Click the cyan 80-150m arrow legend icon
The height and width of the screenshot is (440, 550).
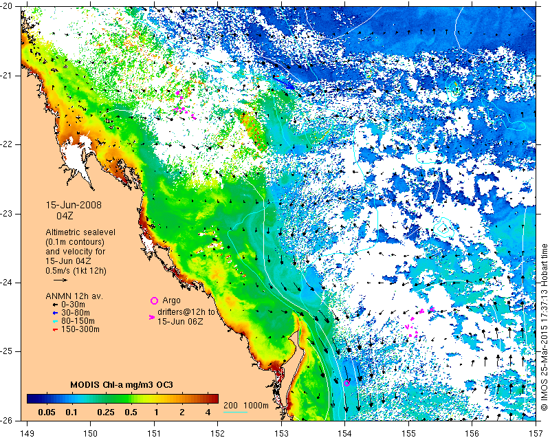coord(55,321)
